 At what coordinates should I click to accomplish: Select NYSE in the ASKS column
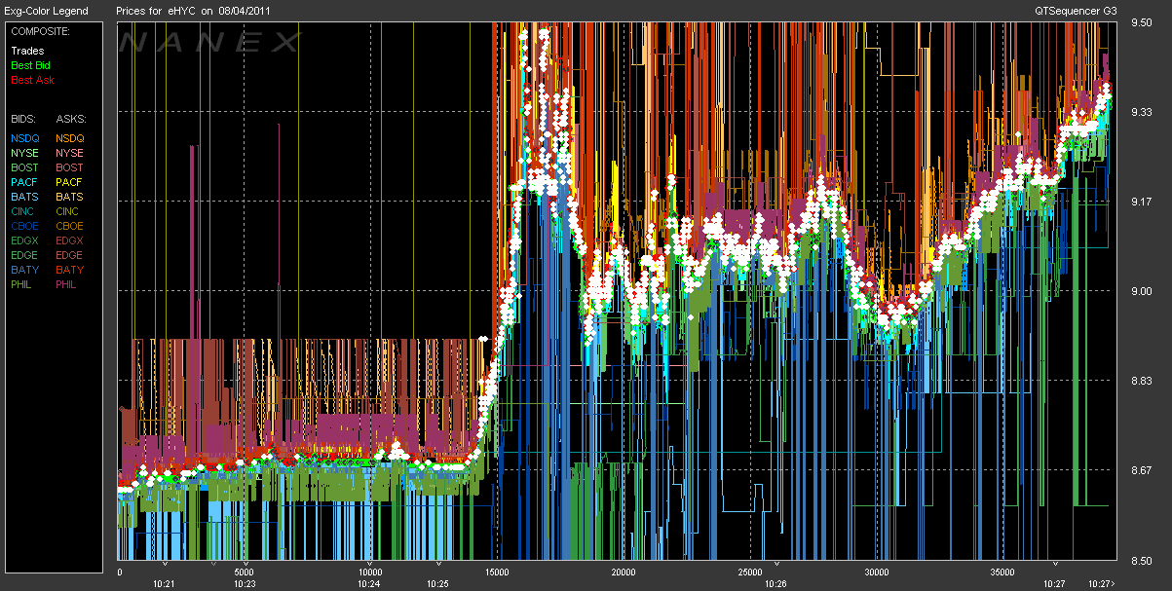tap(69, 153)
